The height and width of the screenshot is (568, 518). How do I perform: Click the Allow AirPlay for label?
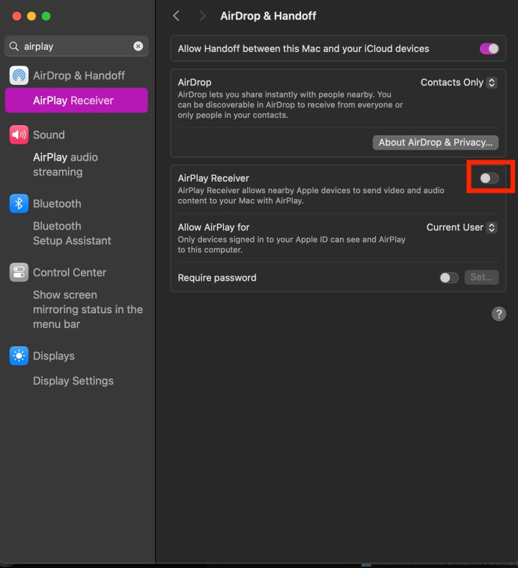[x=214, y=227]
